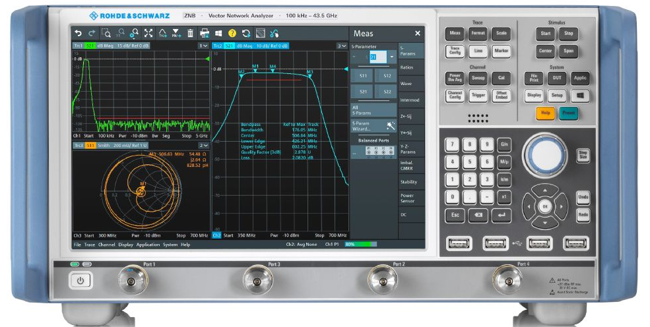Click the S-Param Wizard wand icon
Image resolution: width=650 pixels, height=327 pixels.
click(x=390, y=126)
